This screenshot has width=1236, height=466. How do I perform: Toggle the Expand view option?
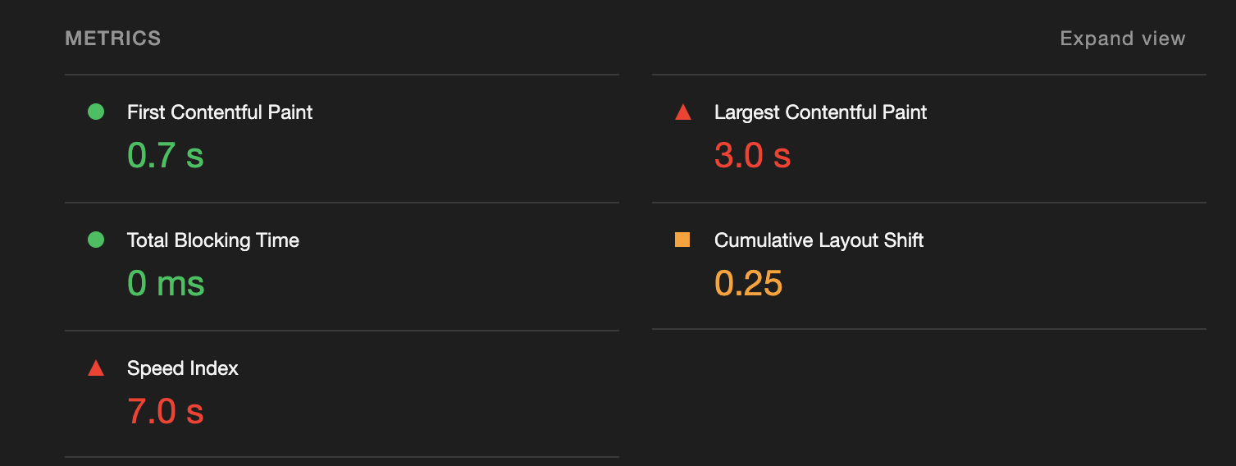click(x=1122, y=39)
